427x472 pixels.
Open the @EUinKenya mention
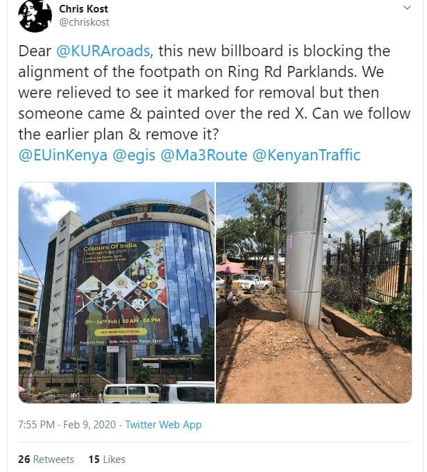(62, 155)
